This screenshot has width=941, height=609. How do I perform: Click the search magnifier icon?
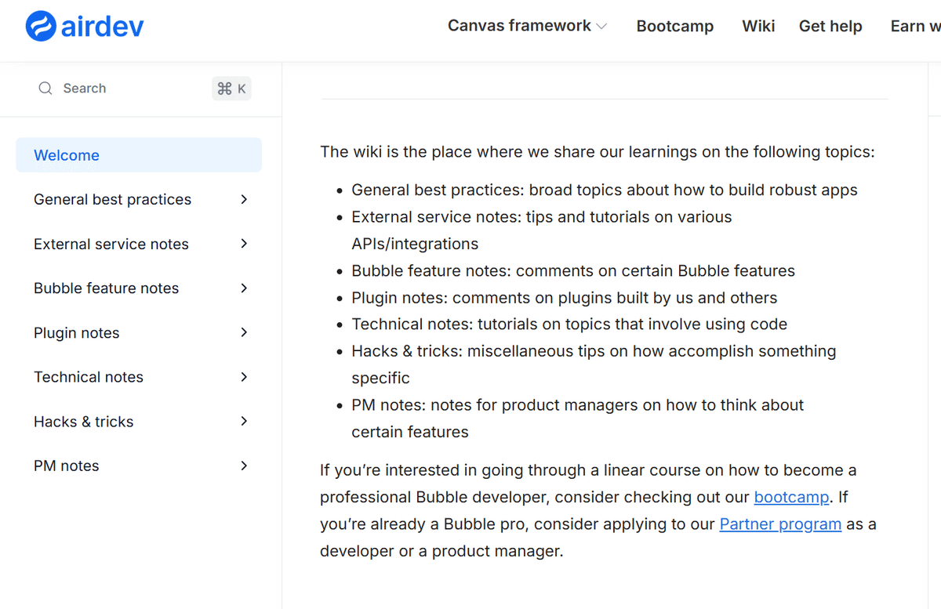click(45, 89)
